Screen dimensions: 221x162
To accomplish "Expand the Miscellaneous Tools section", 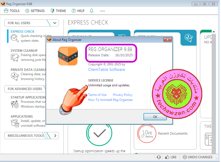I will click(x=32, y=135).
